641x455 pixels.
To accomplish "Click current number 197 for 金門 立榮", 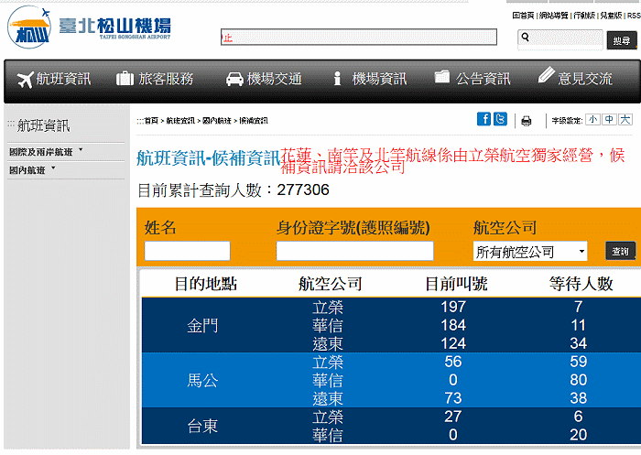I will pos(453,307).
